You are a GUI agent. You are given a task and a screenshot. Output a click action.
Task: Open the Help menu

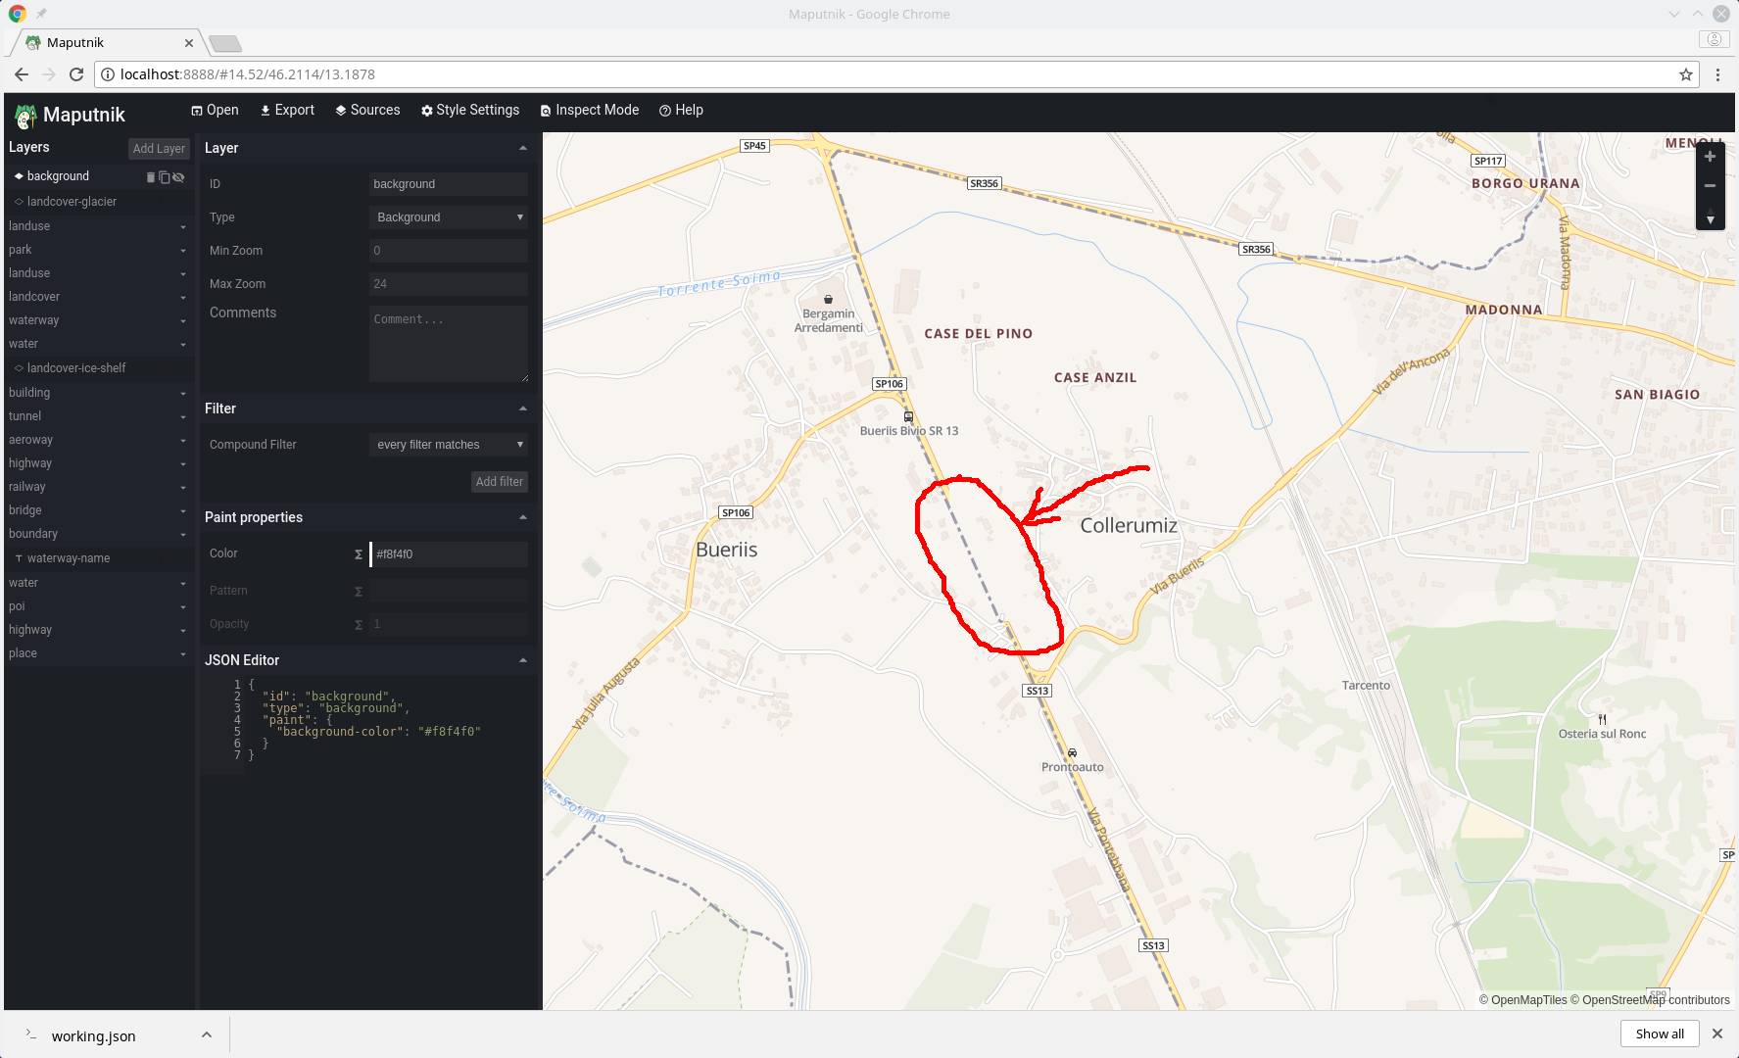(681, 110)
